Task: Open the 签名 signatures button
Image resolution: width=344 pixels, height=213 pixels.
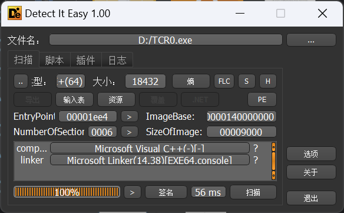Action: pos(166,192)
